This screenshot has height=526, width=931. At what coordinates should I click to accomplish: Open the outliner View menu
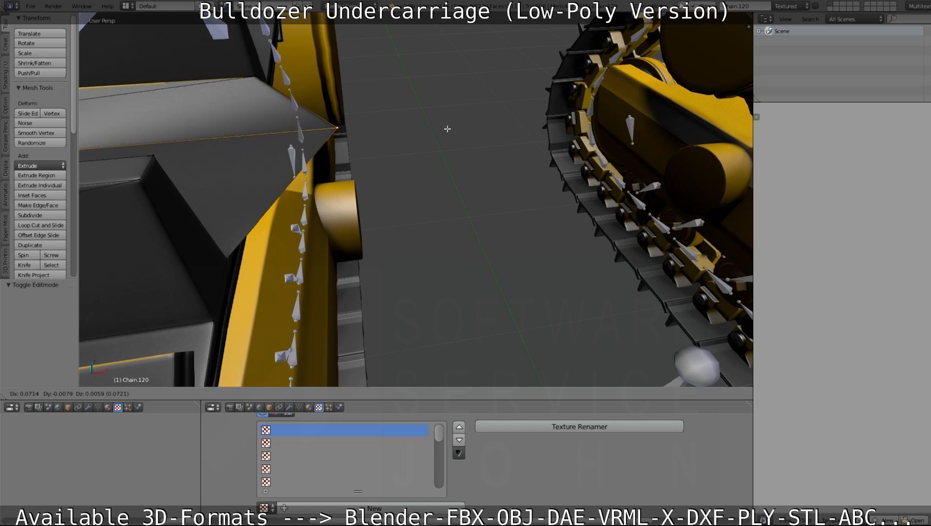[785, 19]
